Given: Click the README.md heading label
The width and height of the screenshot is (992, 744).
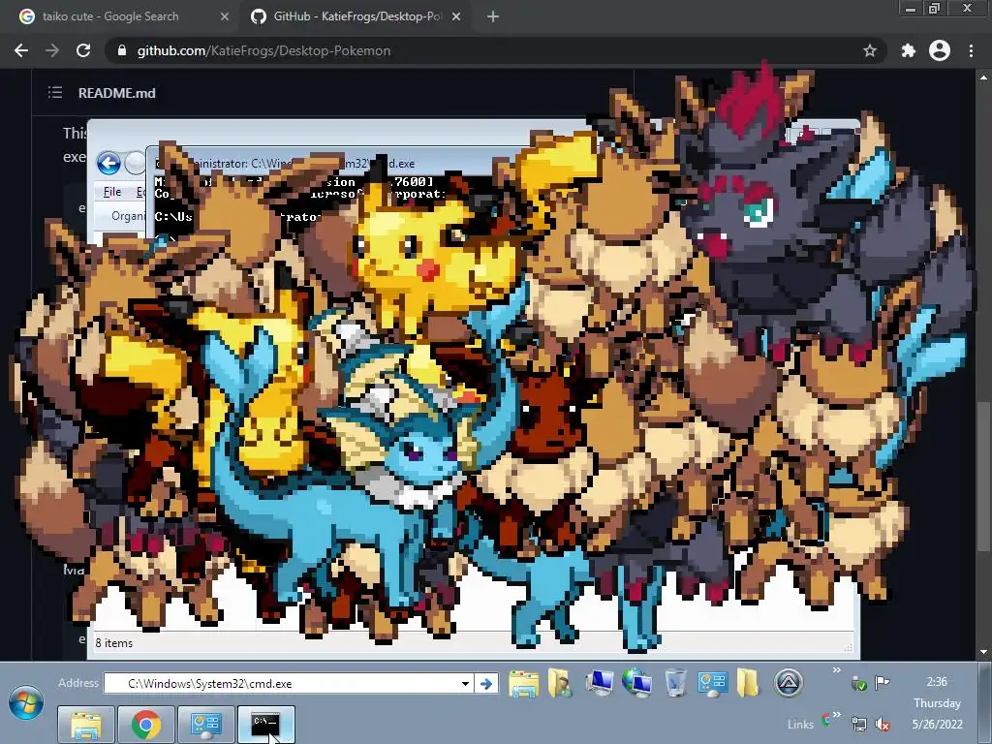Looking at the screenshot, I should pyautogui.click(x=117, y=93).
